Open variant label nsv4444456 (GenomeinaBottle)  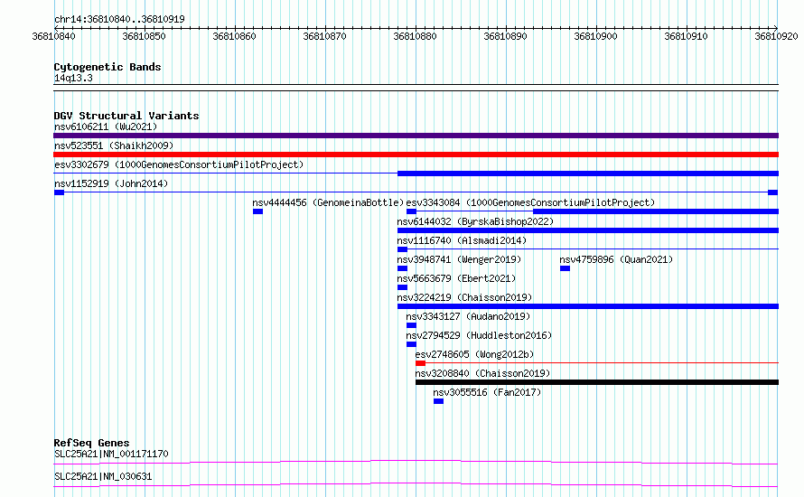click(328, 202)
